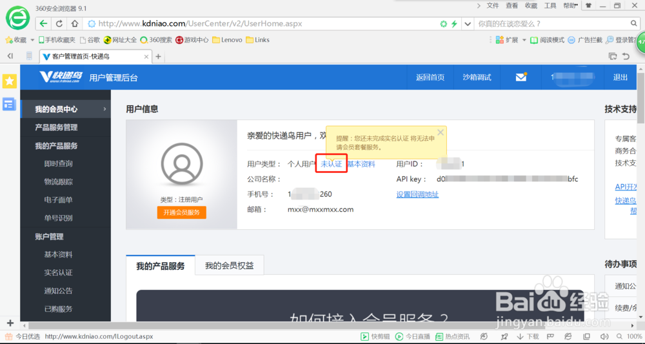The width and height of the screenshot is (645, 344).
Task: Open a new tab with plus button
Action: 158,56
